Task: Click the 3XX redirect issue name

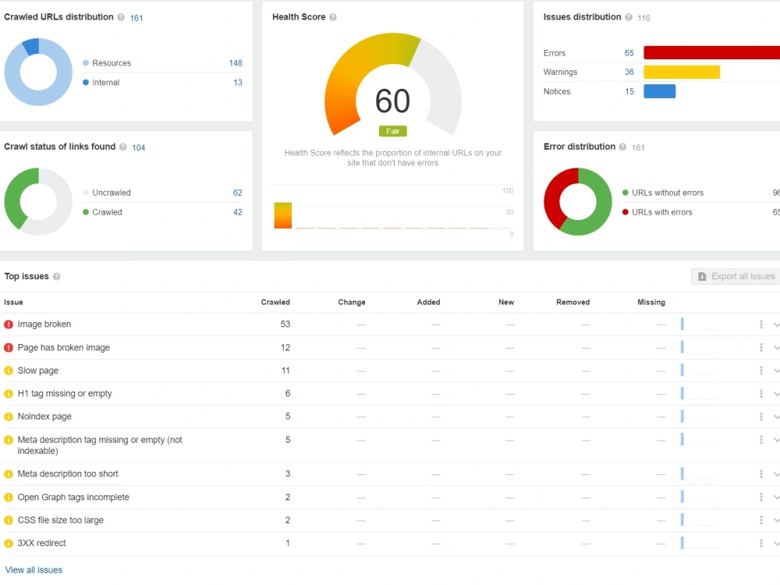Action: (42, 543)
